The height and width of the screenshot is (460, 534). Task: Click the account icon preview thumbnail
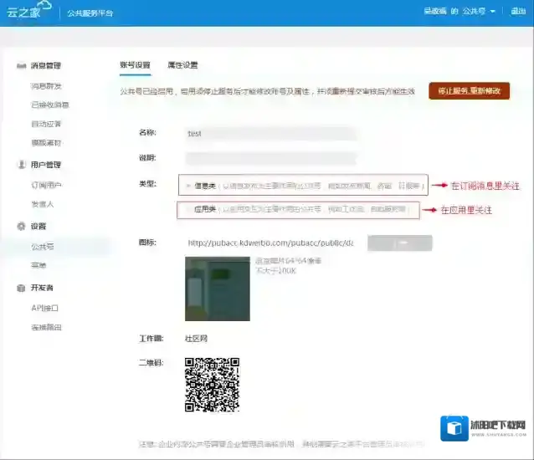218,289
